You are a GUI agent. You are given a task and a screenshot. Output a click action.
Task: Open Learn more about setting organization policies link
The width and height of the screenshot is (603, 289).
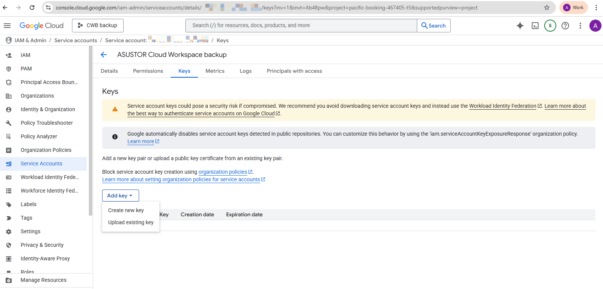tap(184, 179)
